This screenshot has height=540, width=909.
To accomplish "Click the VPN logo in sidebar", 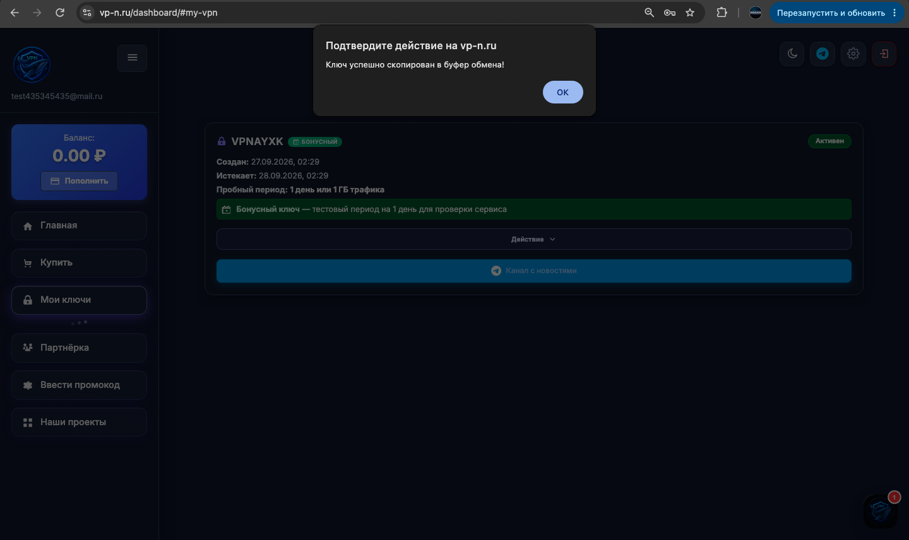I will 32,64.
